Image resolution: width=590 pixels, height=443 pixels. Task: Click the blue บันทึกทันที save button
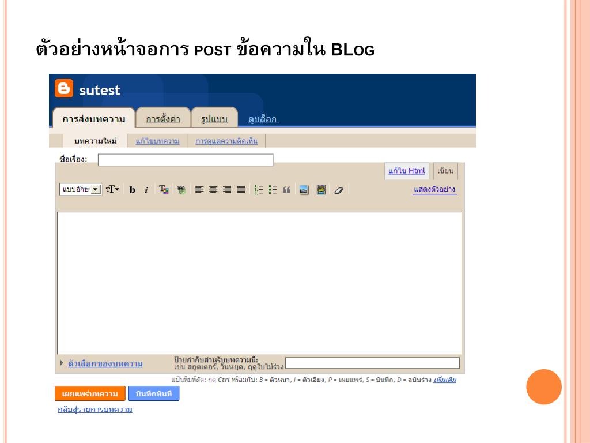coord(153,393)
